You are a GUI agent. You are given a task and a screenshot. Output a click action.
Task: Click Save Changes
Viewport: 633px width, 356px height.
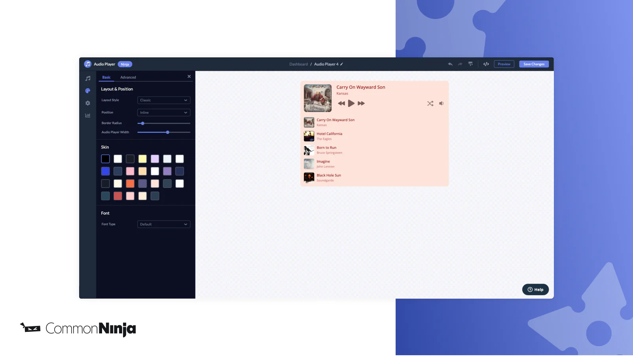(534, 64)
